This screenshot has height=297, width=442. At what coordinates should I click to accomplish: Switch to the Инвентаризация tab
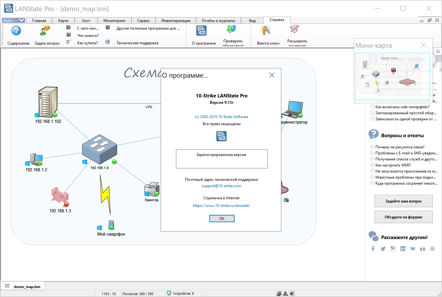[x=176, y=21]
